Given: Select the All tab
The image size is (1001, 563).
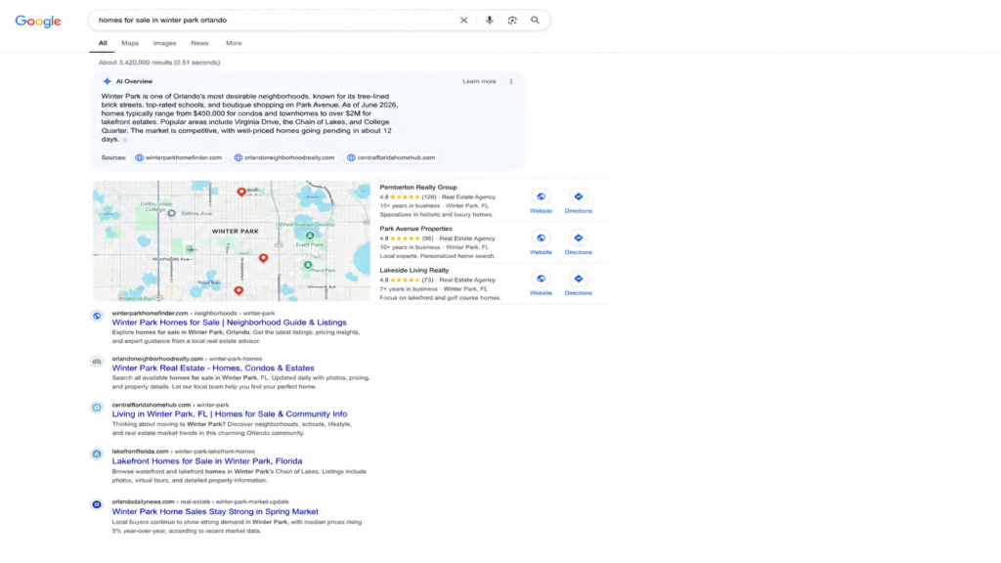Looking at the screenshot, I should tap(102, 43).
